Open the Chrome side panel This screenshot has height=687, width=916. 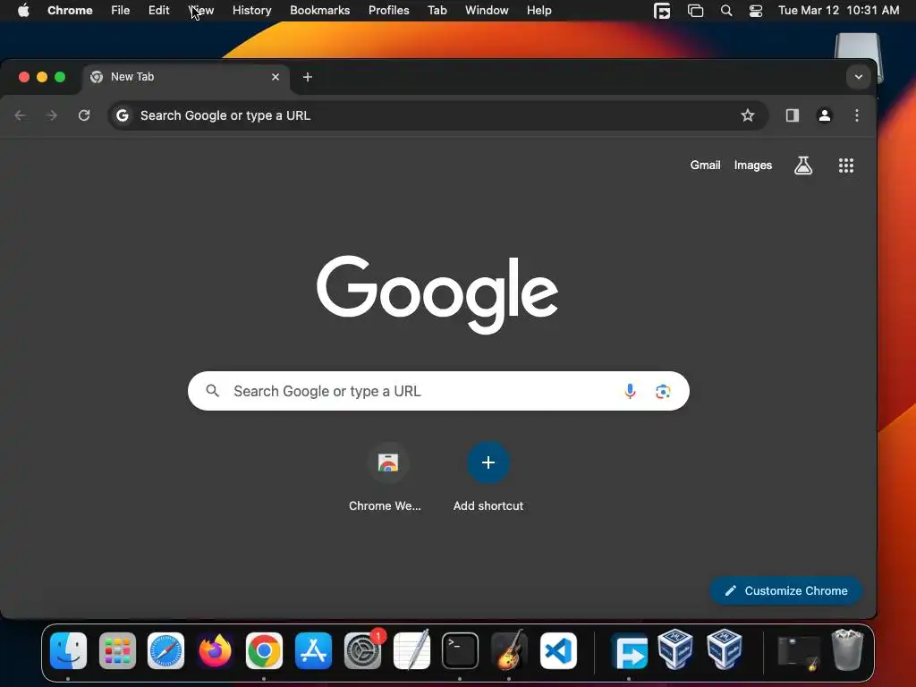click(x=793, y=115)
